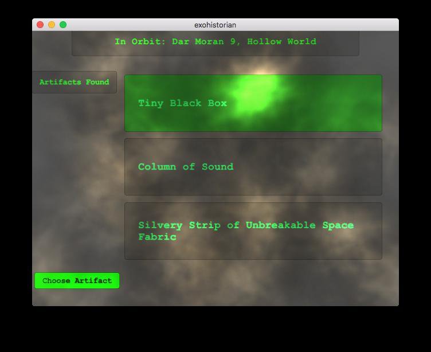
Task: Minimize the exohistorian window
Action: coord(52,25)
